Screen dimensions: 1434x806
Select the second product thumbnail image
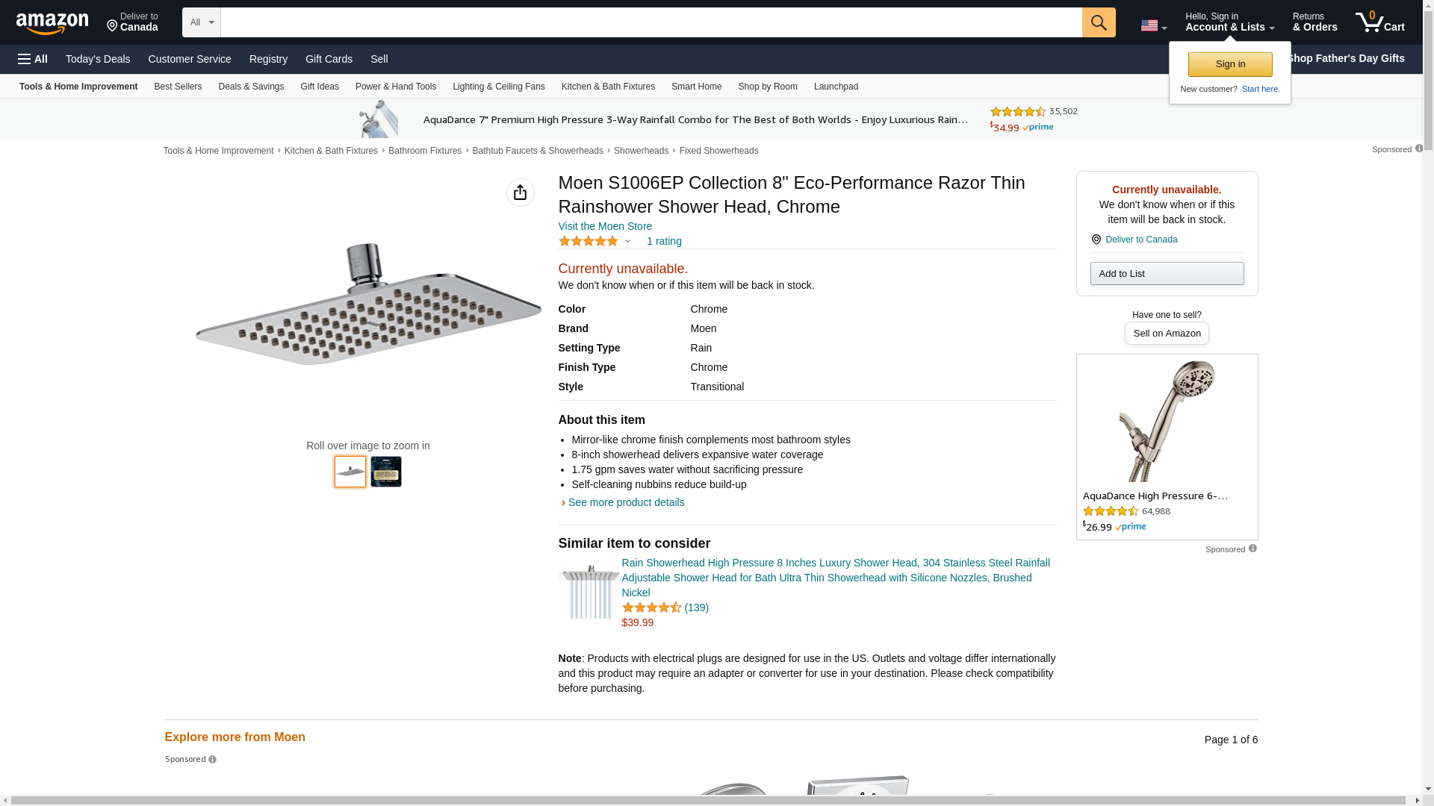pos(386,472)
